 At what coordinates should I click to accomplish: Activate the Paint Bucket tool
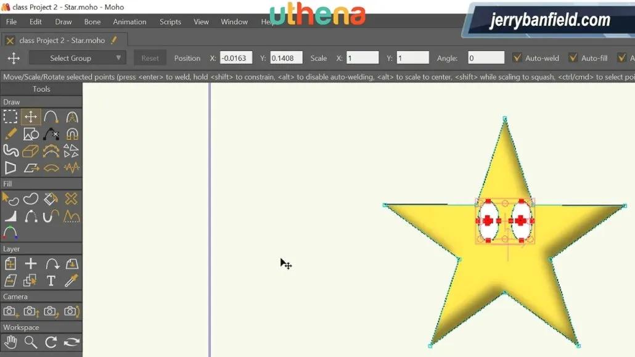coord(51,199)
